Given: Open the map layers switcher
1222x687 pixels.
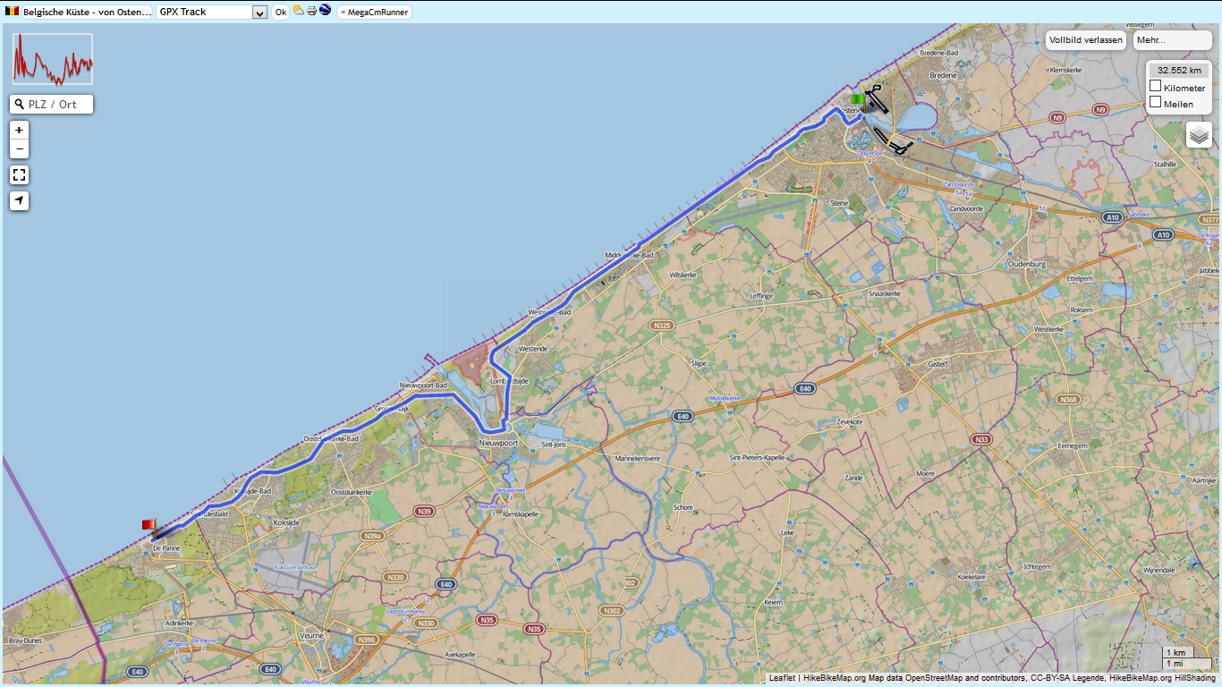Looking at the screenshot, I should (1200, 135).
